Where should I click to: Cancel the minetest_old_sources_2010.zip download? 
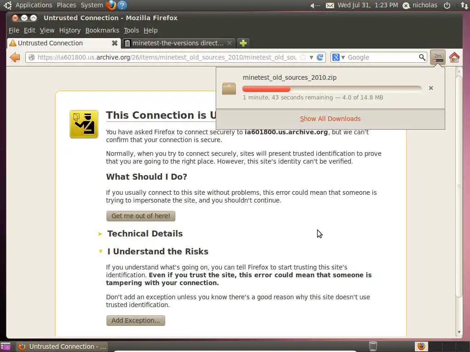[x=431, y=88]
